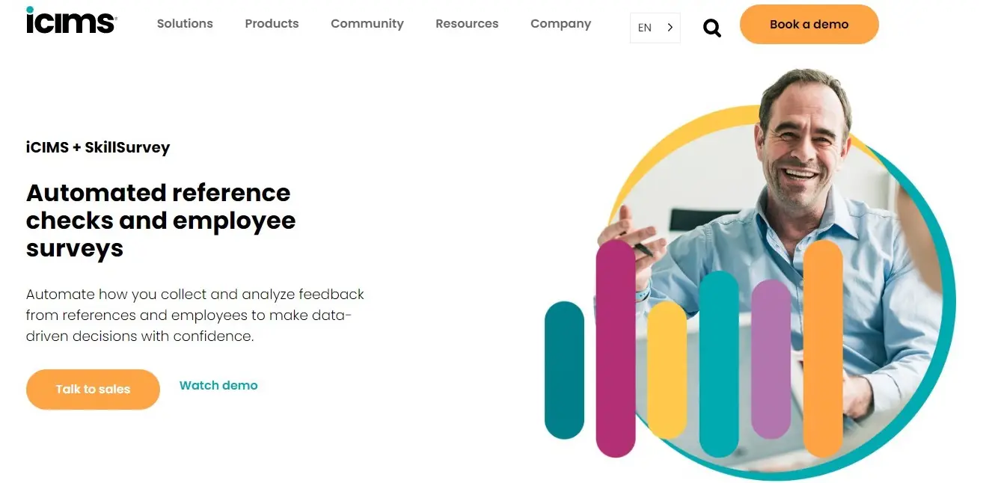Viewport: 983px width, 483px height.
Task: Select the magenta chart bar
Action: [616, 348]
